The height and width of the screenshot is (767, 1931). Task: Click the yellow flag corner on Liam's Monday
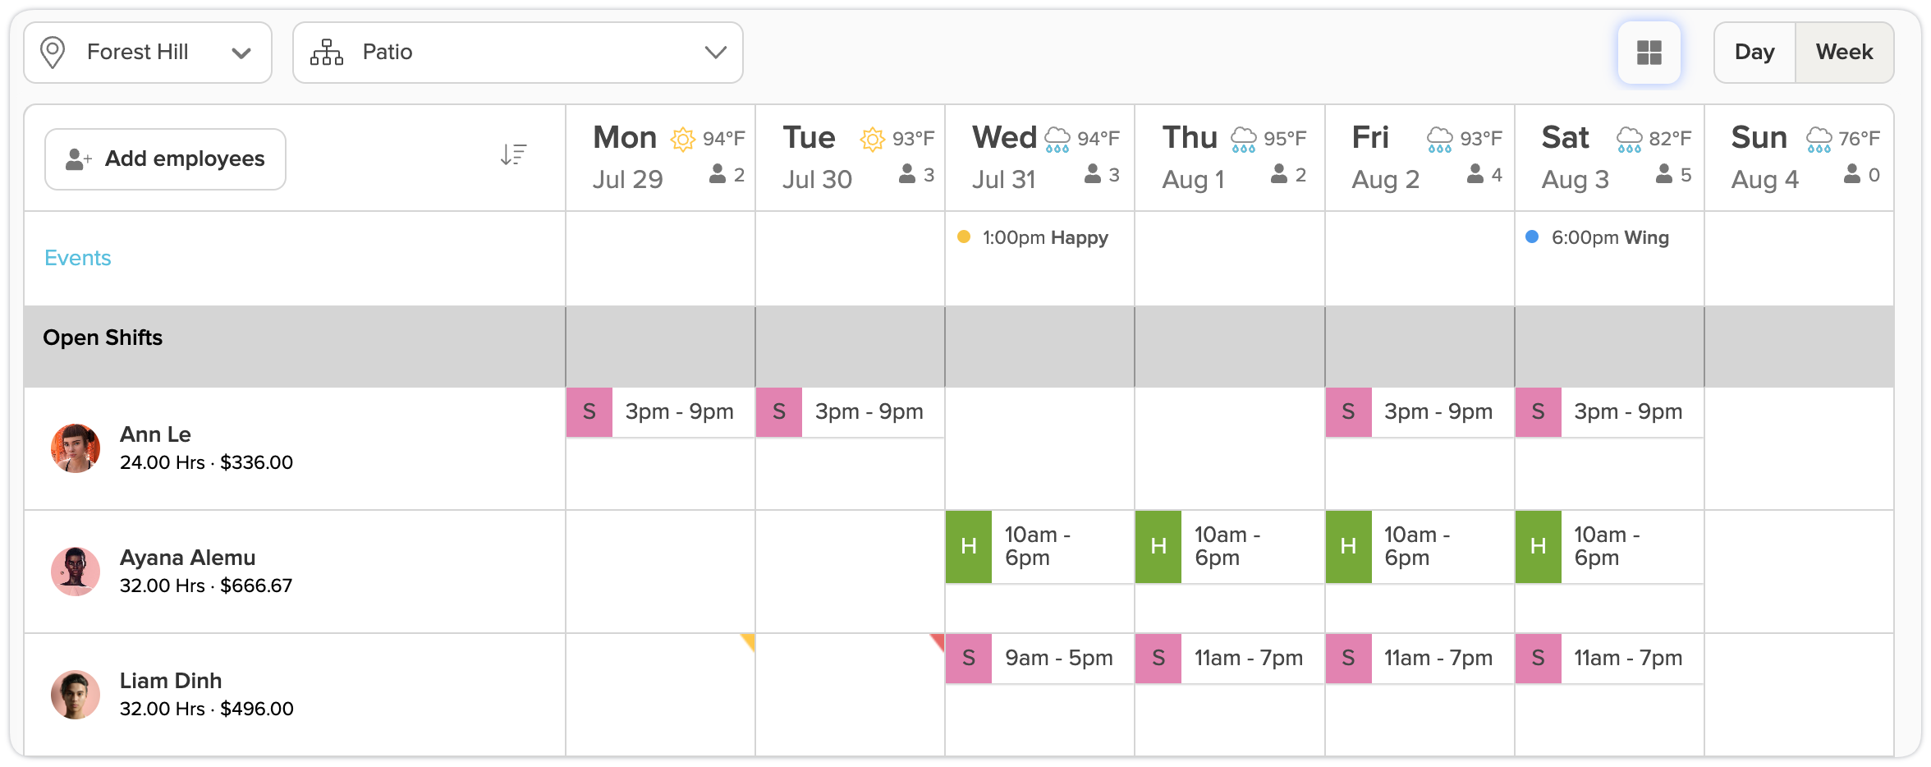coord(749,641)
